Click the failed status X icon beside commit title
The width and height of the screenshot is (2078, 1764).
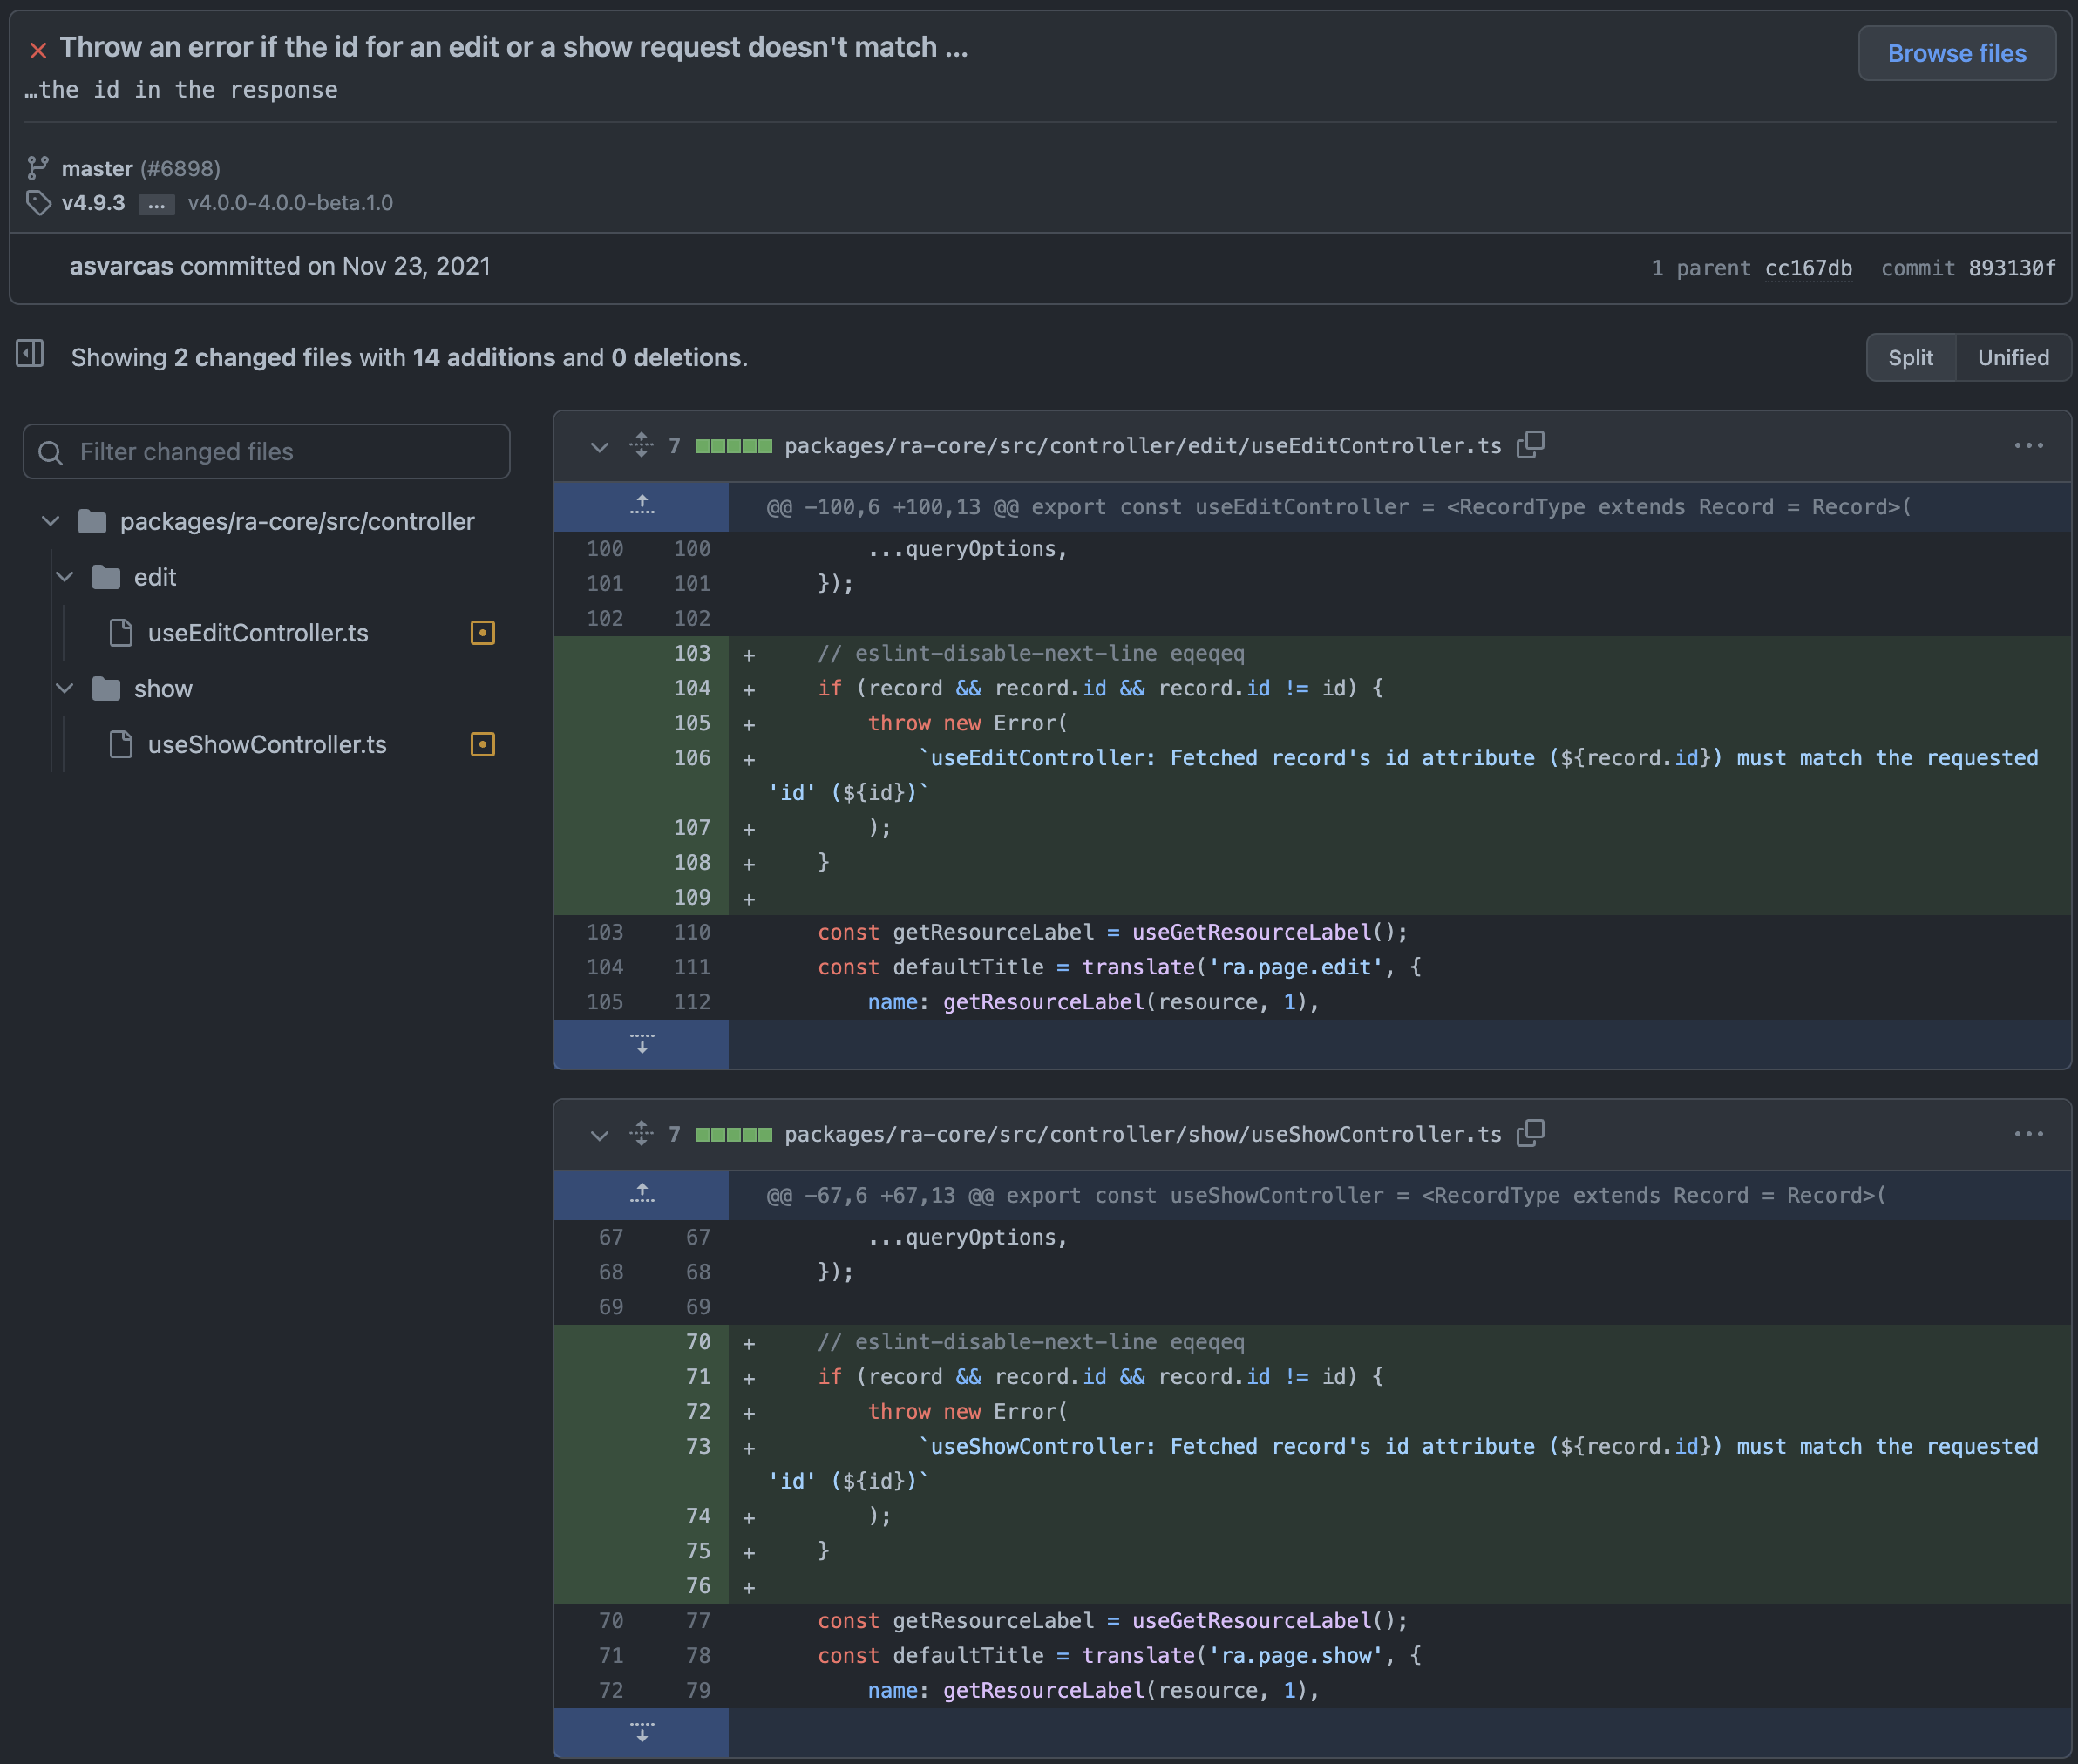tap(38, 50)
